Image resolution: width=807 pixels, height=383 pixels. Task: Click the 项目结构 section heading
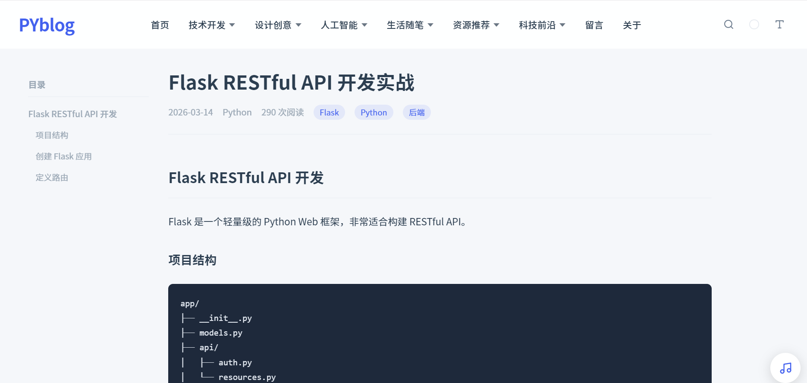(192, 260)
